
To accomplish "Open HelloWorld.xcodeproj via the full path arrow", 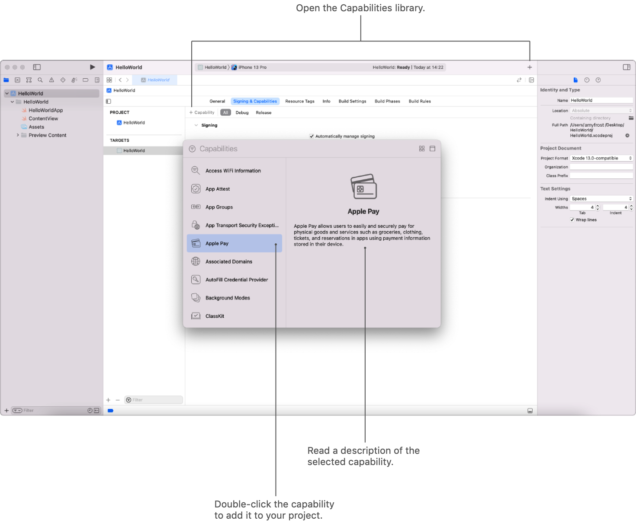I will [x=627, y=135].
